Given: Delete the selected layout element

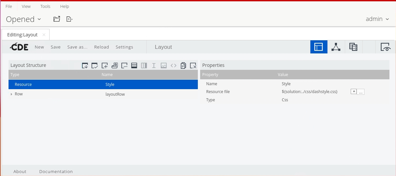Looking at the screenshot, I should [x=193, y=66].
